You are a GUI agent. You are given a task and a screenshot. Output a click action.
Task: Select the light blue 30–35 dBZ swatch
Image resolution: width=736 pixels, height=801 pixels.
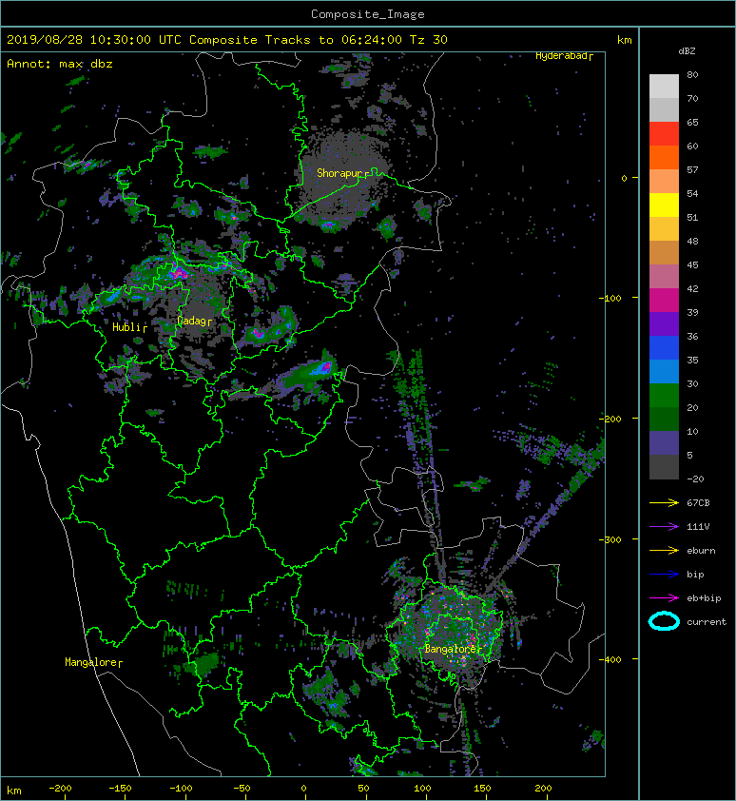click(664, 371)
